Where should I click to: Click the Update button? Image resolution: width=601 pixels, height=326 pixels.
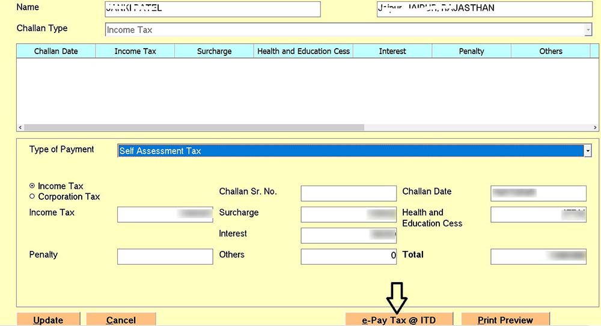tap(48, 319)
